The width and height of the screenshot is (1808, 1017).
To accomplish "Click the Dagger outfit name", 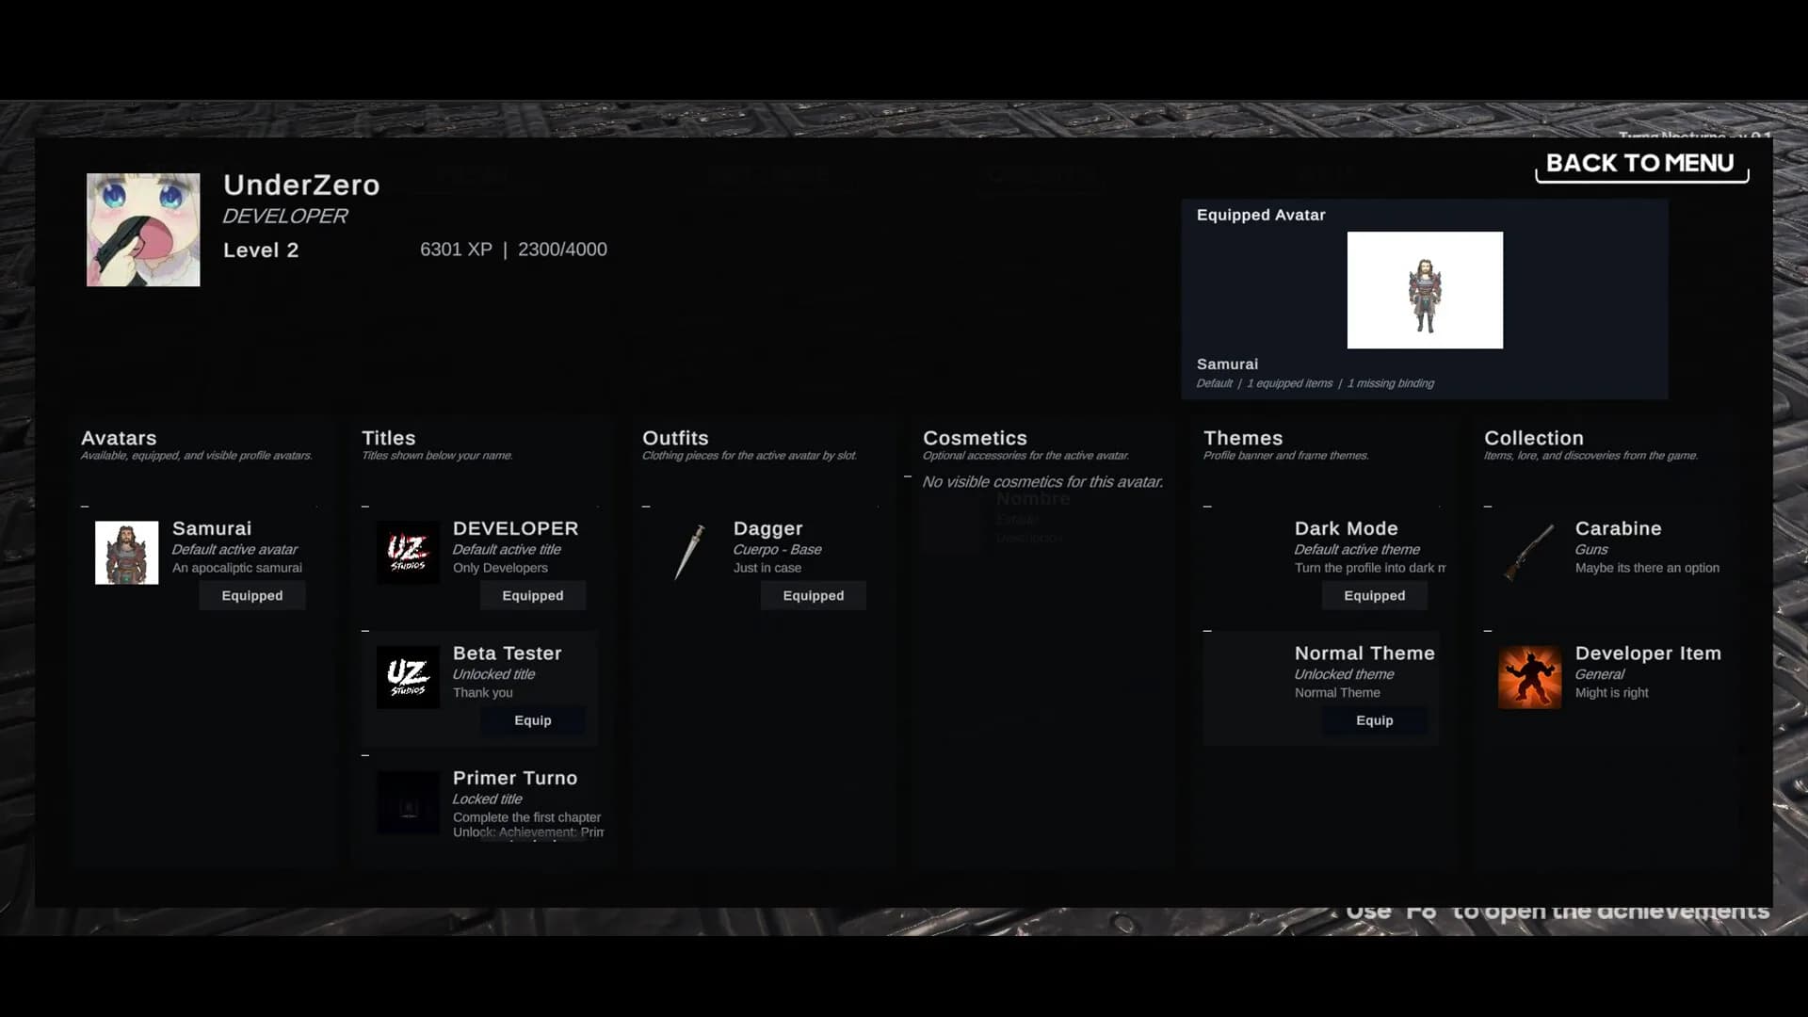I will (768, 528).
